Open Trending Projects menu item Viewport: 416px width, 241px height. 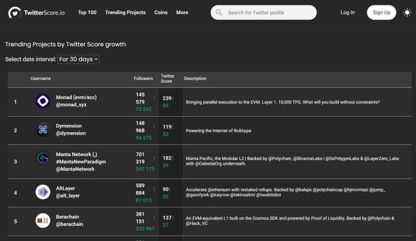coord(125,12)
